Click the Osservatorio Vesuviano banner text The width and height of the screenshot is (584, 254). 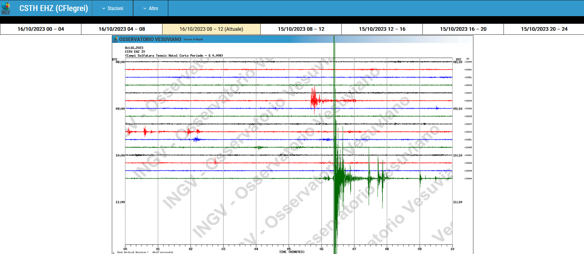click(150, 39)
